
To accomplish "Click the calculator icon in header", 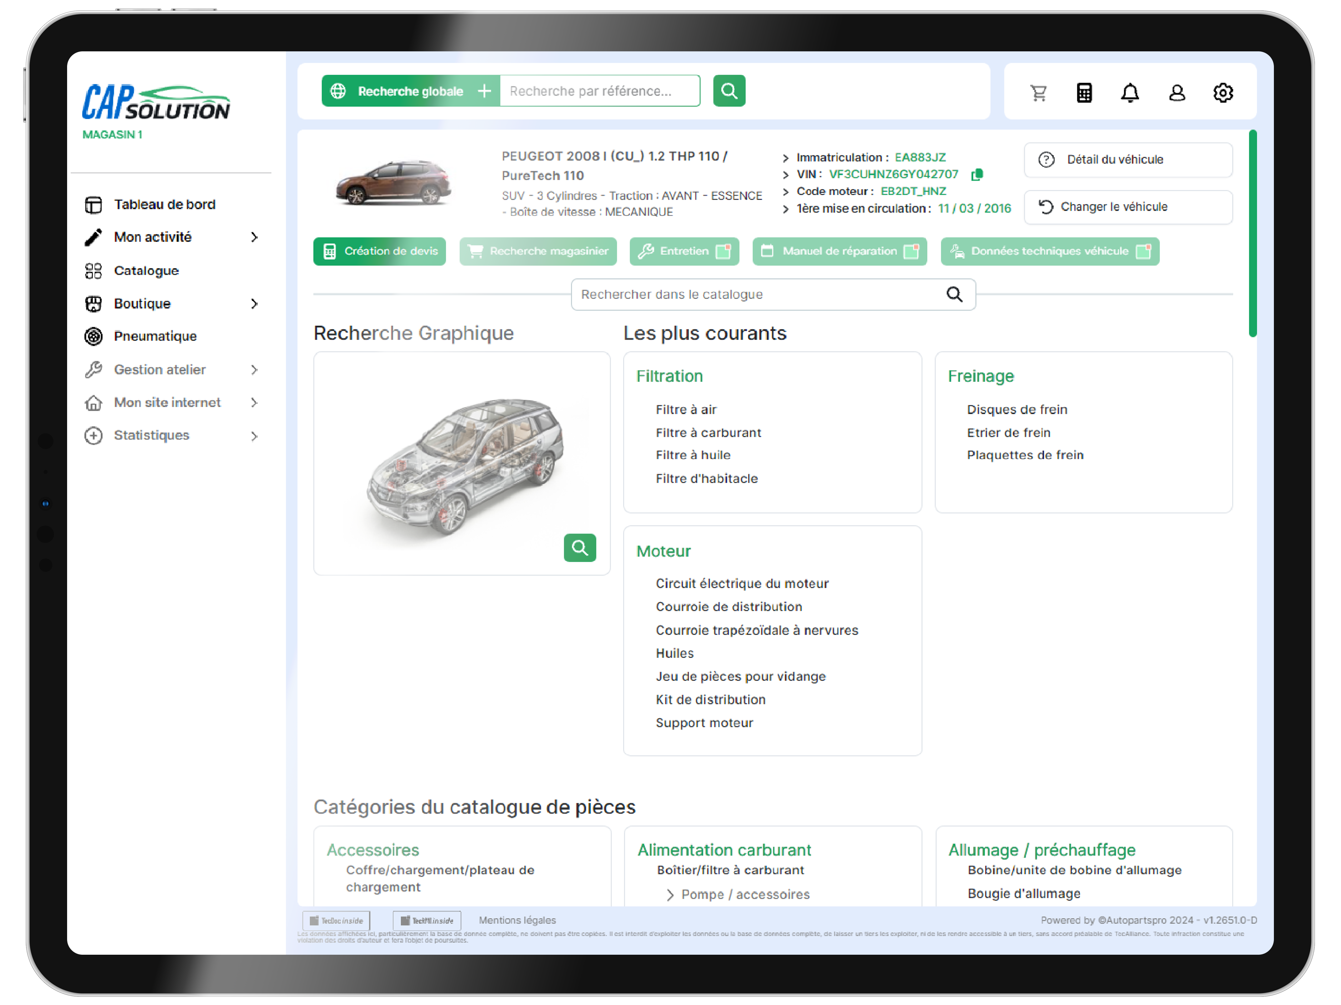I will pos(1084,93).
